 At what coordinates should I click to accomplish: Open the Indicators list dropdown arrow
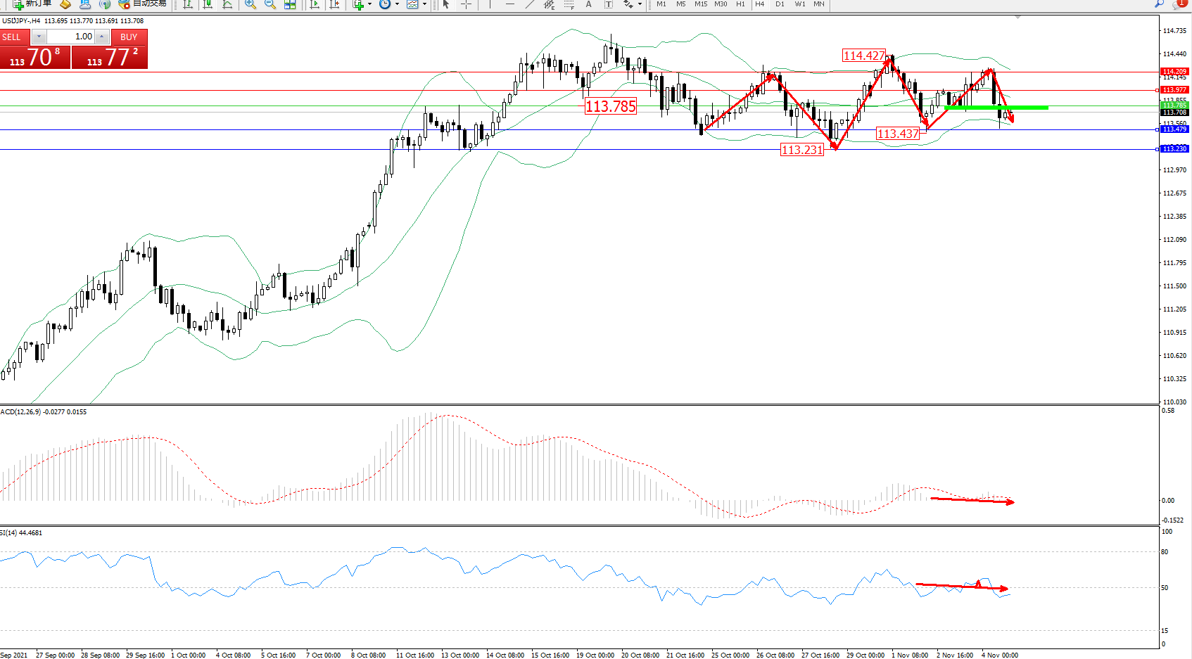click(369, 4)
